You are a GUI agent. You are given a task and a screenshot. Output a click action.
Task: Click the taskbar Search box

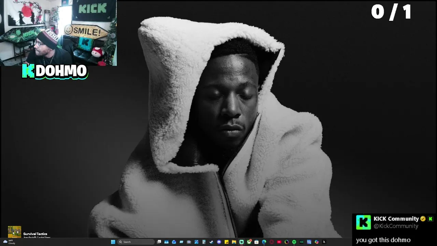136,242
